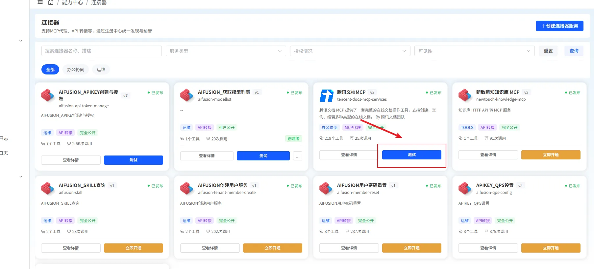Click 查看详情 on AIFUSION用户密码重置 card
Viewport: 594px width, 269px height.
pyautogui.click(x=349, y=248)
